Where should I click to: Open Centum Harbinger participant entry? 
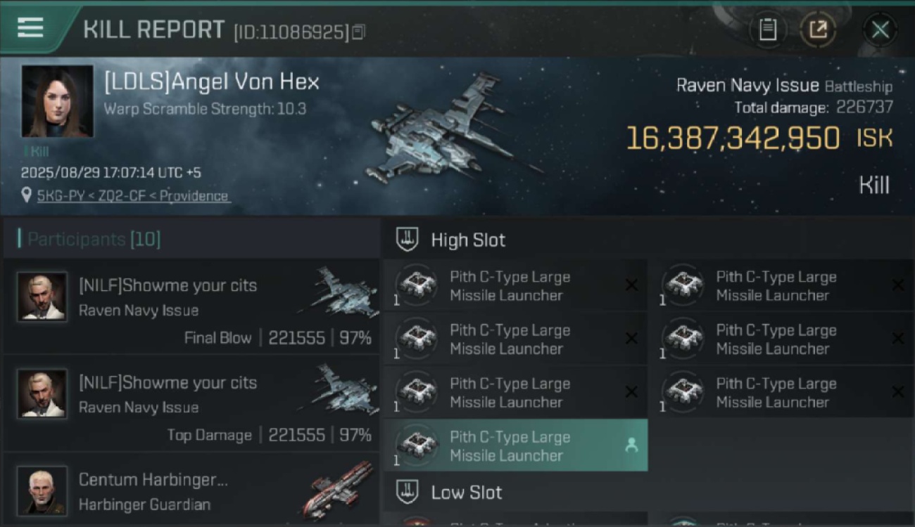(191, 489)
